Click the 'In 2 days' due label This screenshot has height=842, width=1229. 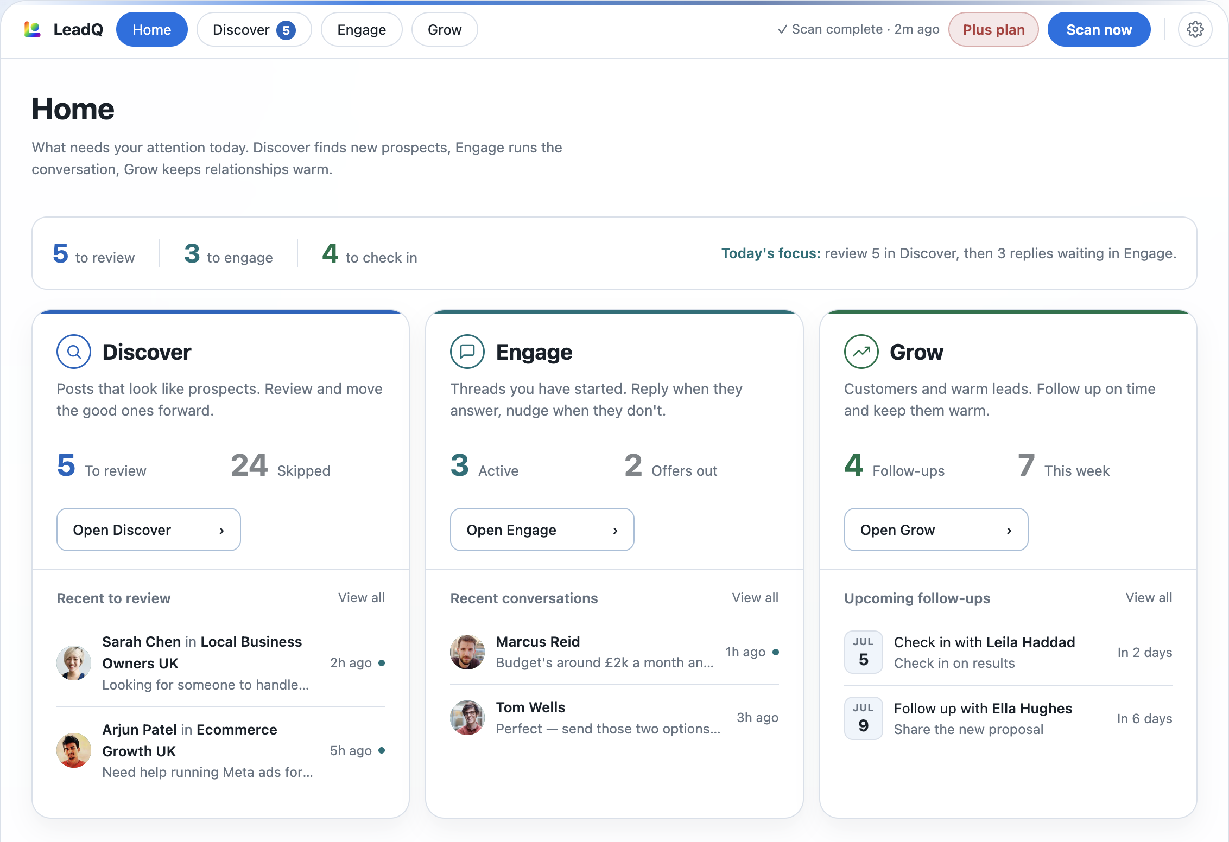(x=1145, y=653)
